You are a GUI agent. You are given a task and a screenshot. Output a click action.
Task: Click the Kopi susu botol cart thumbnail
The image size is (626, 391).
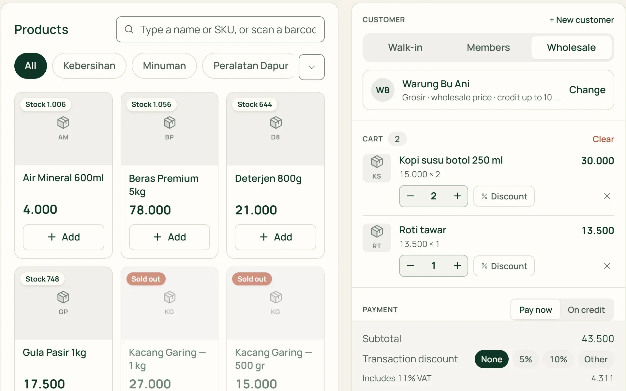377,168
